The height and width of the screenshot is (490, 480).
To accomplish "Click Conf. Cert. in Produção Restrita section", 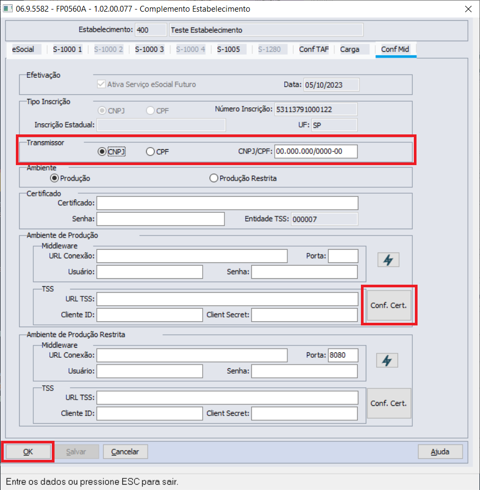I will click(389, 403).
